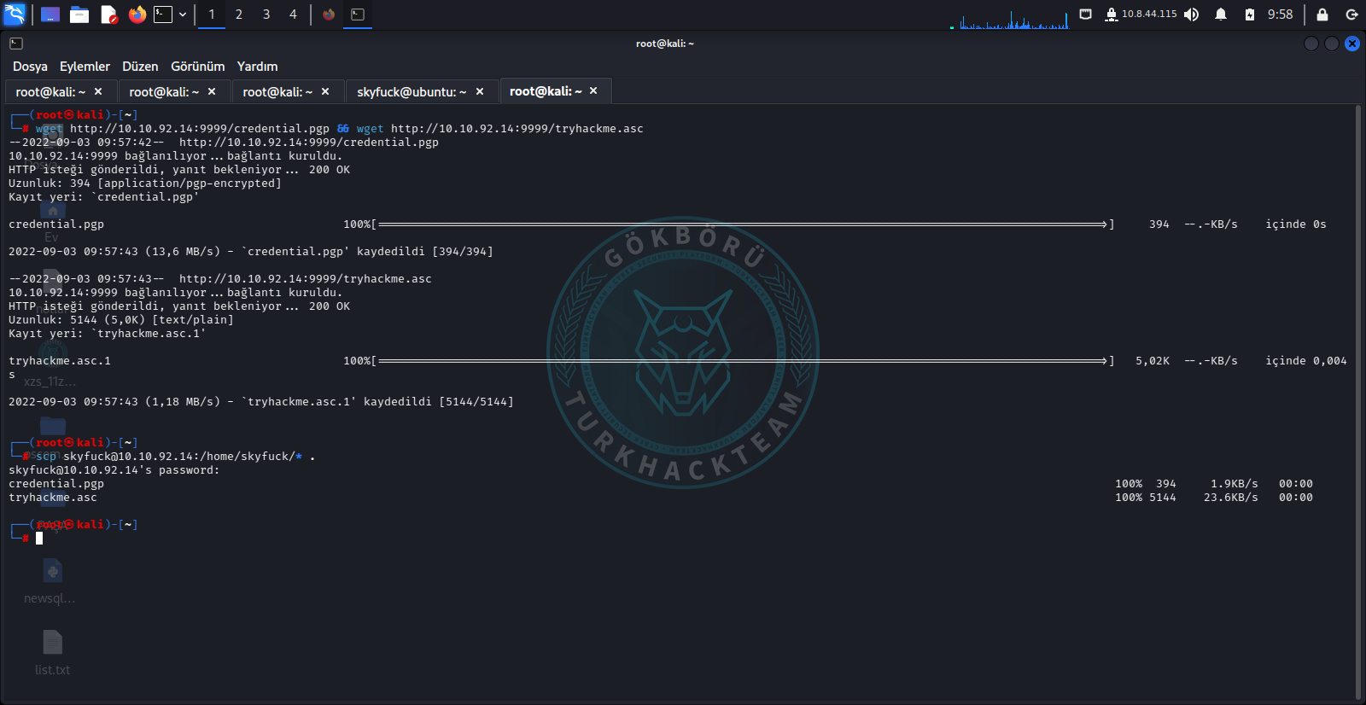The image size is (1366, 705).
Task: Click "Uzunluk: 5144 (5,0K) [text/plain]" line
Action: pyautogui.click(x=121, y=320)
